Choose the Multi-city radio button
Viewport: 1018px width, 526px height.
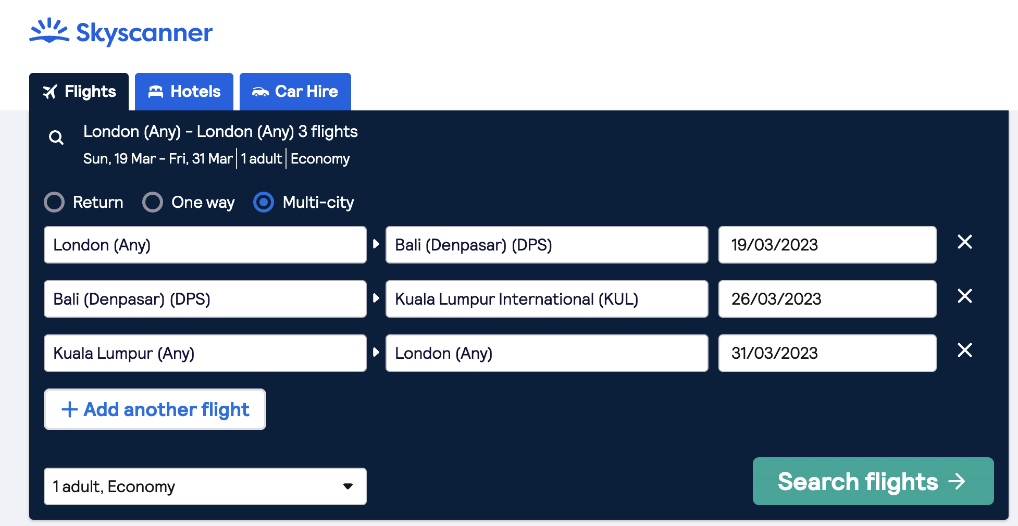(x=264, y=202)
